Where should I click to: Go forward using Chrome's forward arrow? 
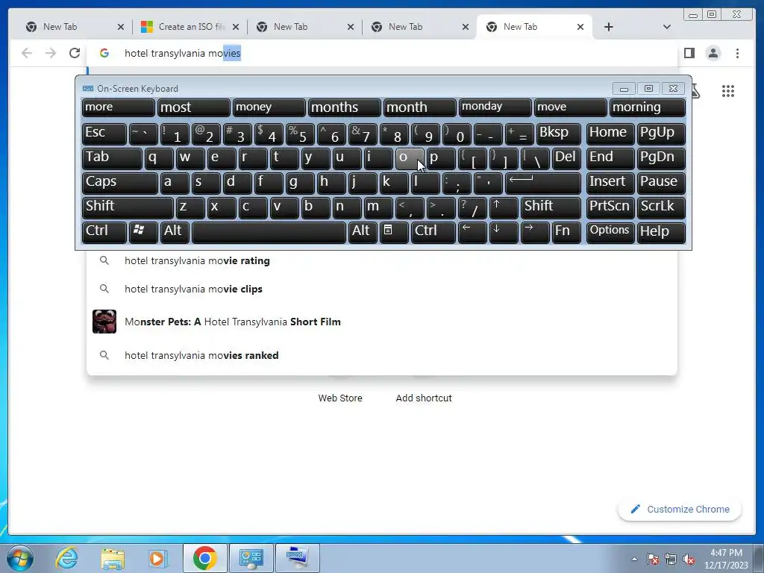[51, 53]
